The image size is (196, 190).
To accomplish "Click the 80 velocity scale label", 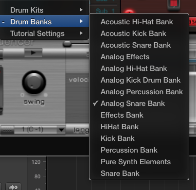I will (x=37, y=176).
